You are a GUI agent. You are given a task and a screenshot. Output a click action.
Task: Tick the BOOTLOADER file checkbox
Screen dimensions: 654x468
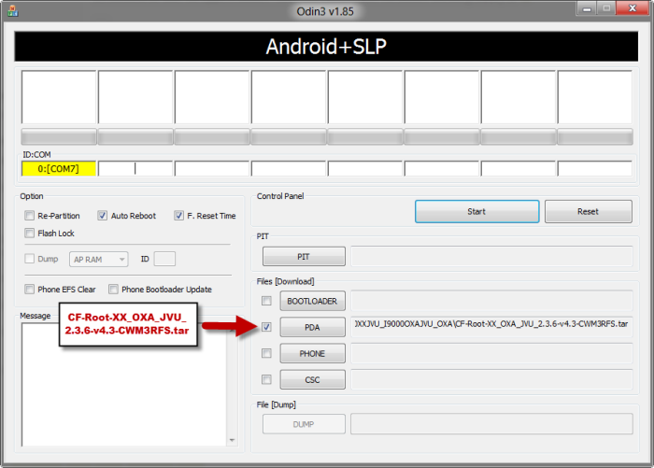point(266,301)
